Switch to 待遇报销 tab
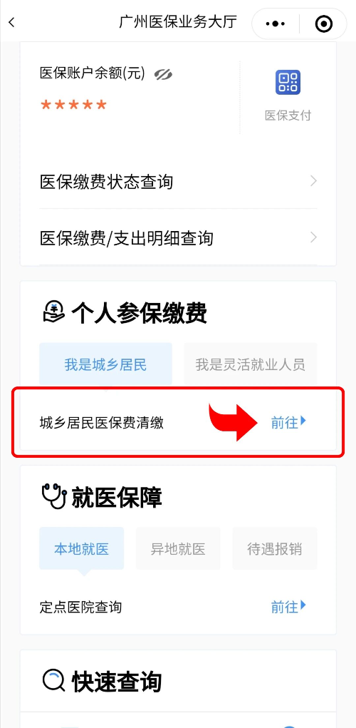This screenshot has height=728, width=356. [274, 548]
